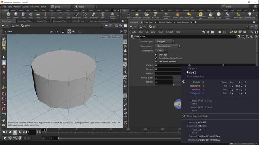Toggle the viewport lock camera icon
Viewport: 259px width, 145px height.
(x=125, y=51)
